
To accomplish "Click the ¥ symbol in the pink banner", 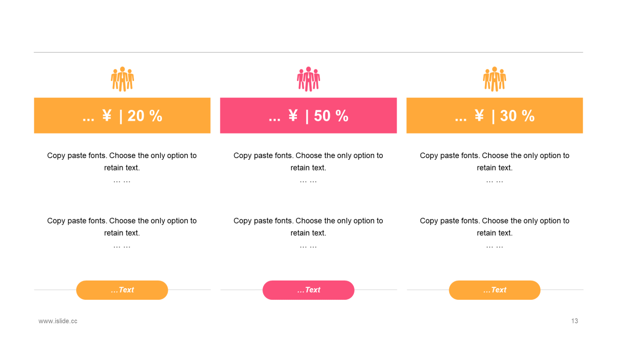I will (x=293, y=116).
